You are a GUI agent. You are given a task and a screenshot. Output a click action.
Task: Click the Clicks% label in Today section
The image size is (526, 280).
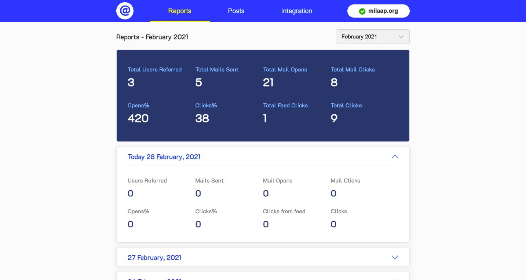click(x=206, y=211)
